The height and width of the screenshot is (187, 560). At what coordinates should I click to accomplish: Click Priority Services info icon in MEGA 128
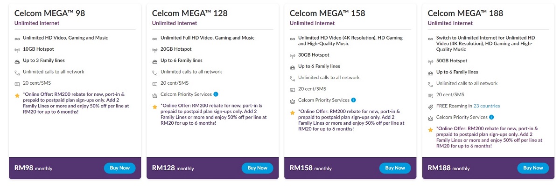click(216, 94)
